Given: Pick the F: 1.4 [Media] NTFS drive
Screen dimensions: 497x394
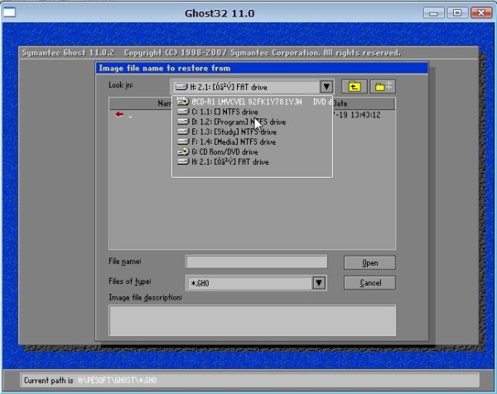Looking at the screenshot, I should [228, 142].
